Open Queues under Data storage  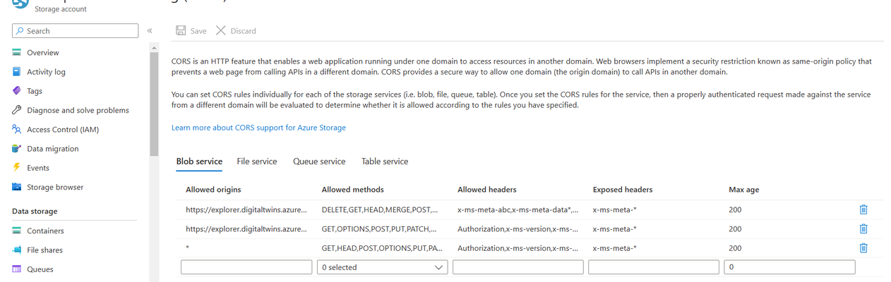click(40, 269)
